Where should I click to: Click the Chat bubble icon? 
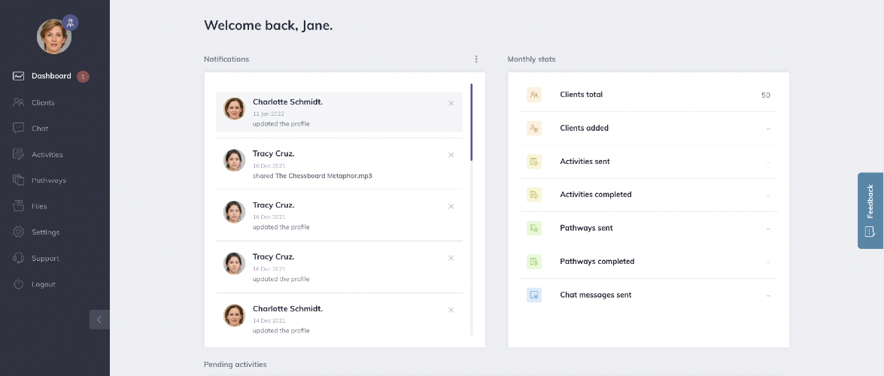(19, 128)
